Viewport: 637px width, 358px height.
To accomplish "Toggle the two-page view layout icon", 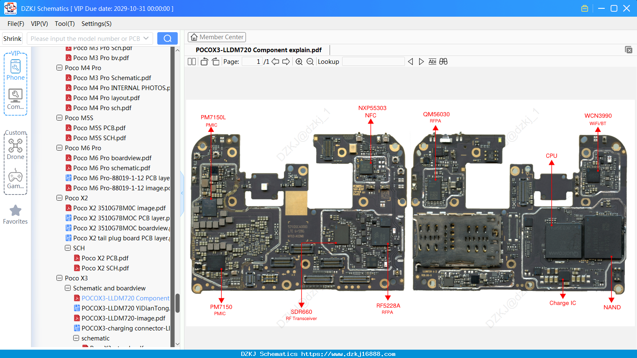I will [x=192, y=62].
